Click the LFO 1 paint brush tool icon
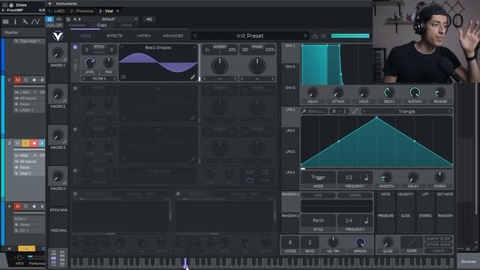 click(x=304, y=111)
